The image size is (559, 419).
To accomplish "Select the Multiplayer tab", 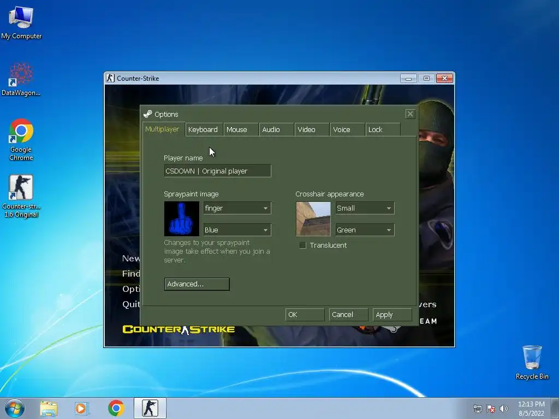I will click(163, 129).
